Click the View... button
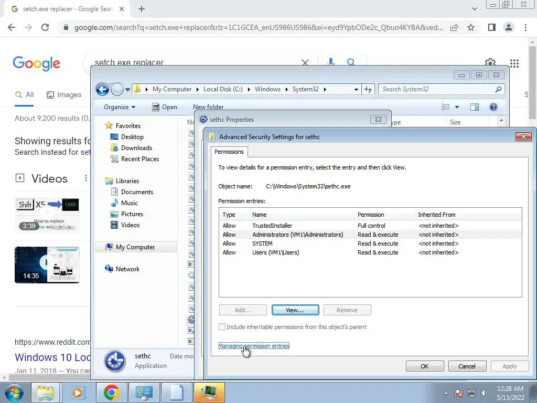This screenshot has width=537, height=403. [x=295, y=310]
